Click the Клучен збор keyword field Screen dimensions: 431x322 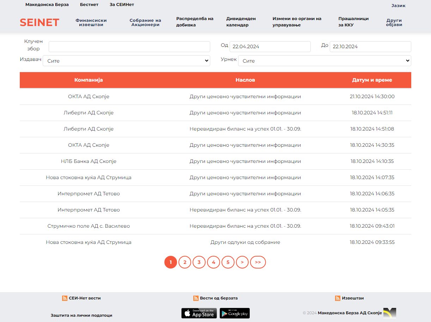(129, 46)
